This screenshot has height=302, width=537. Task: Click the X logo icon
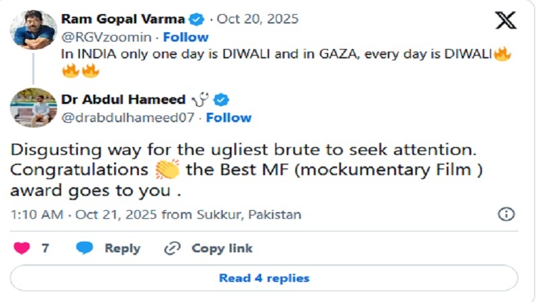pos(505,21)
